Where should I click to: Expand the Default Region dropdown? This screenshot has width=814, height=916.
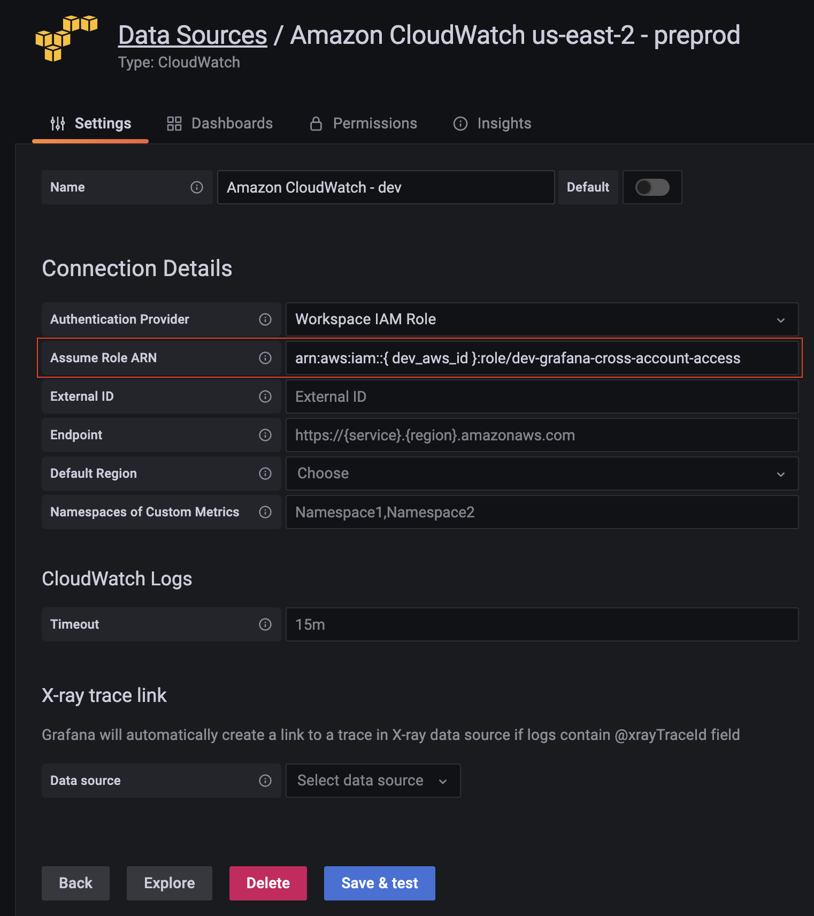point(541,474)
